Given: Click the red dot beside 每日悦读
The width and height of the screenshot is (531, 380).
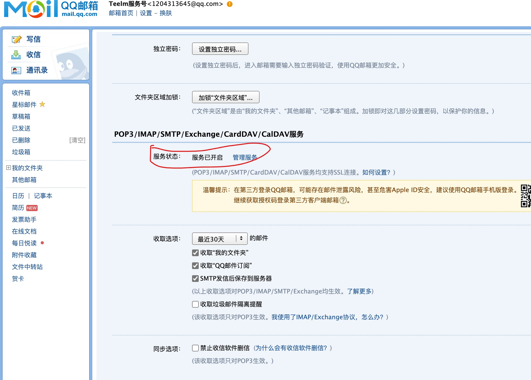Looking at the screenshot, I should click(42, 243).
